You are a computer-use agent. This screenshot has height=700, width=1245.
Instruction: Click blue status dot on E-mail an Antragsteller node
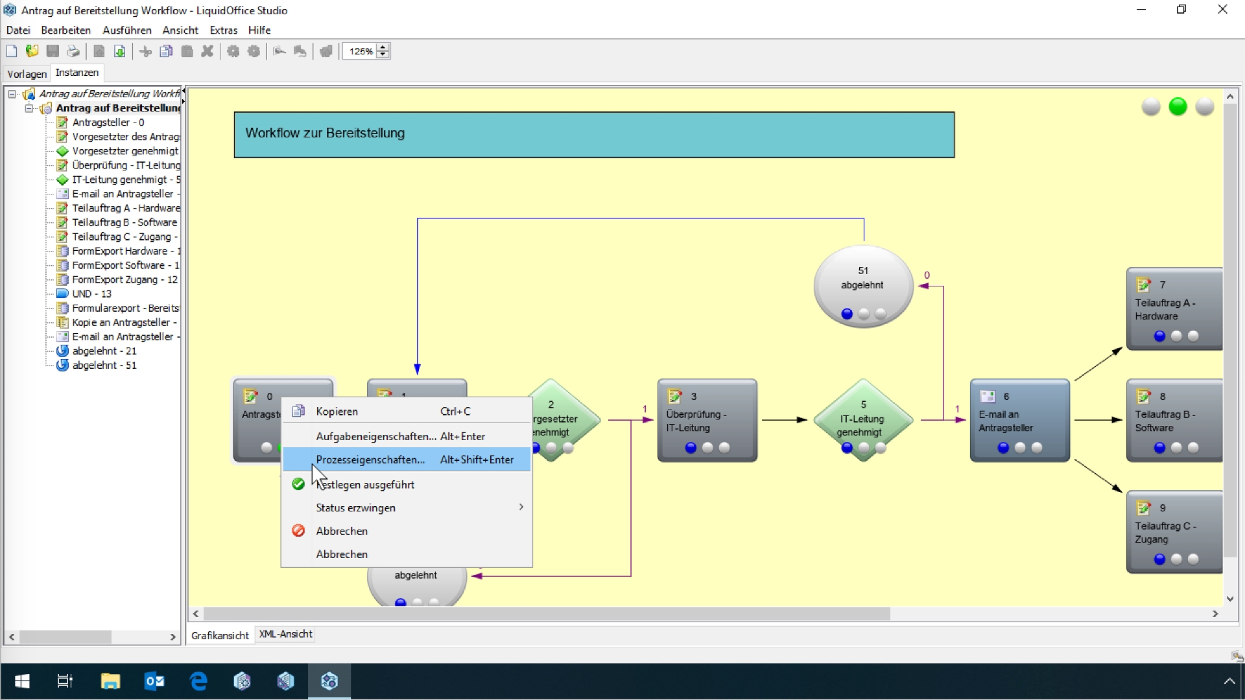tap(1003, 448)
